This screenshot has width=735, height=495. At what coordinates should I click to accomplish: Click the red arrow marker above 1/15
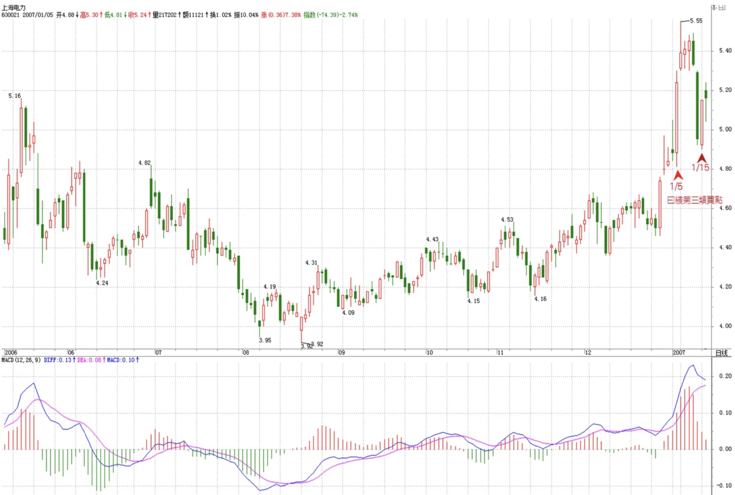coord(702,158)
